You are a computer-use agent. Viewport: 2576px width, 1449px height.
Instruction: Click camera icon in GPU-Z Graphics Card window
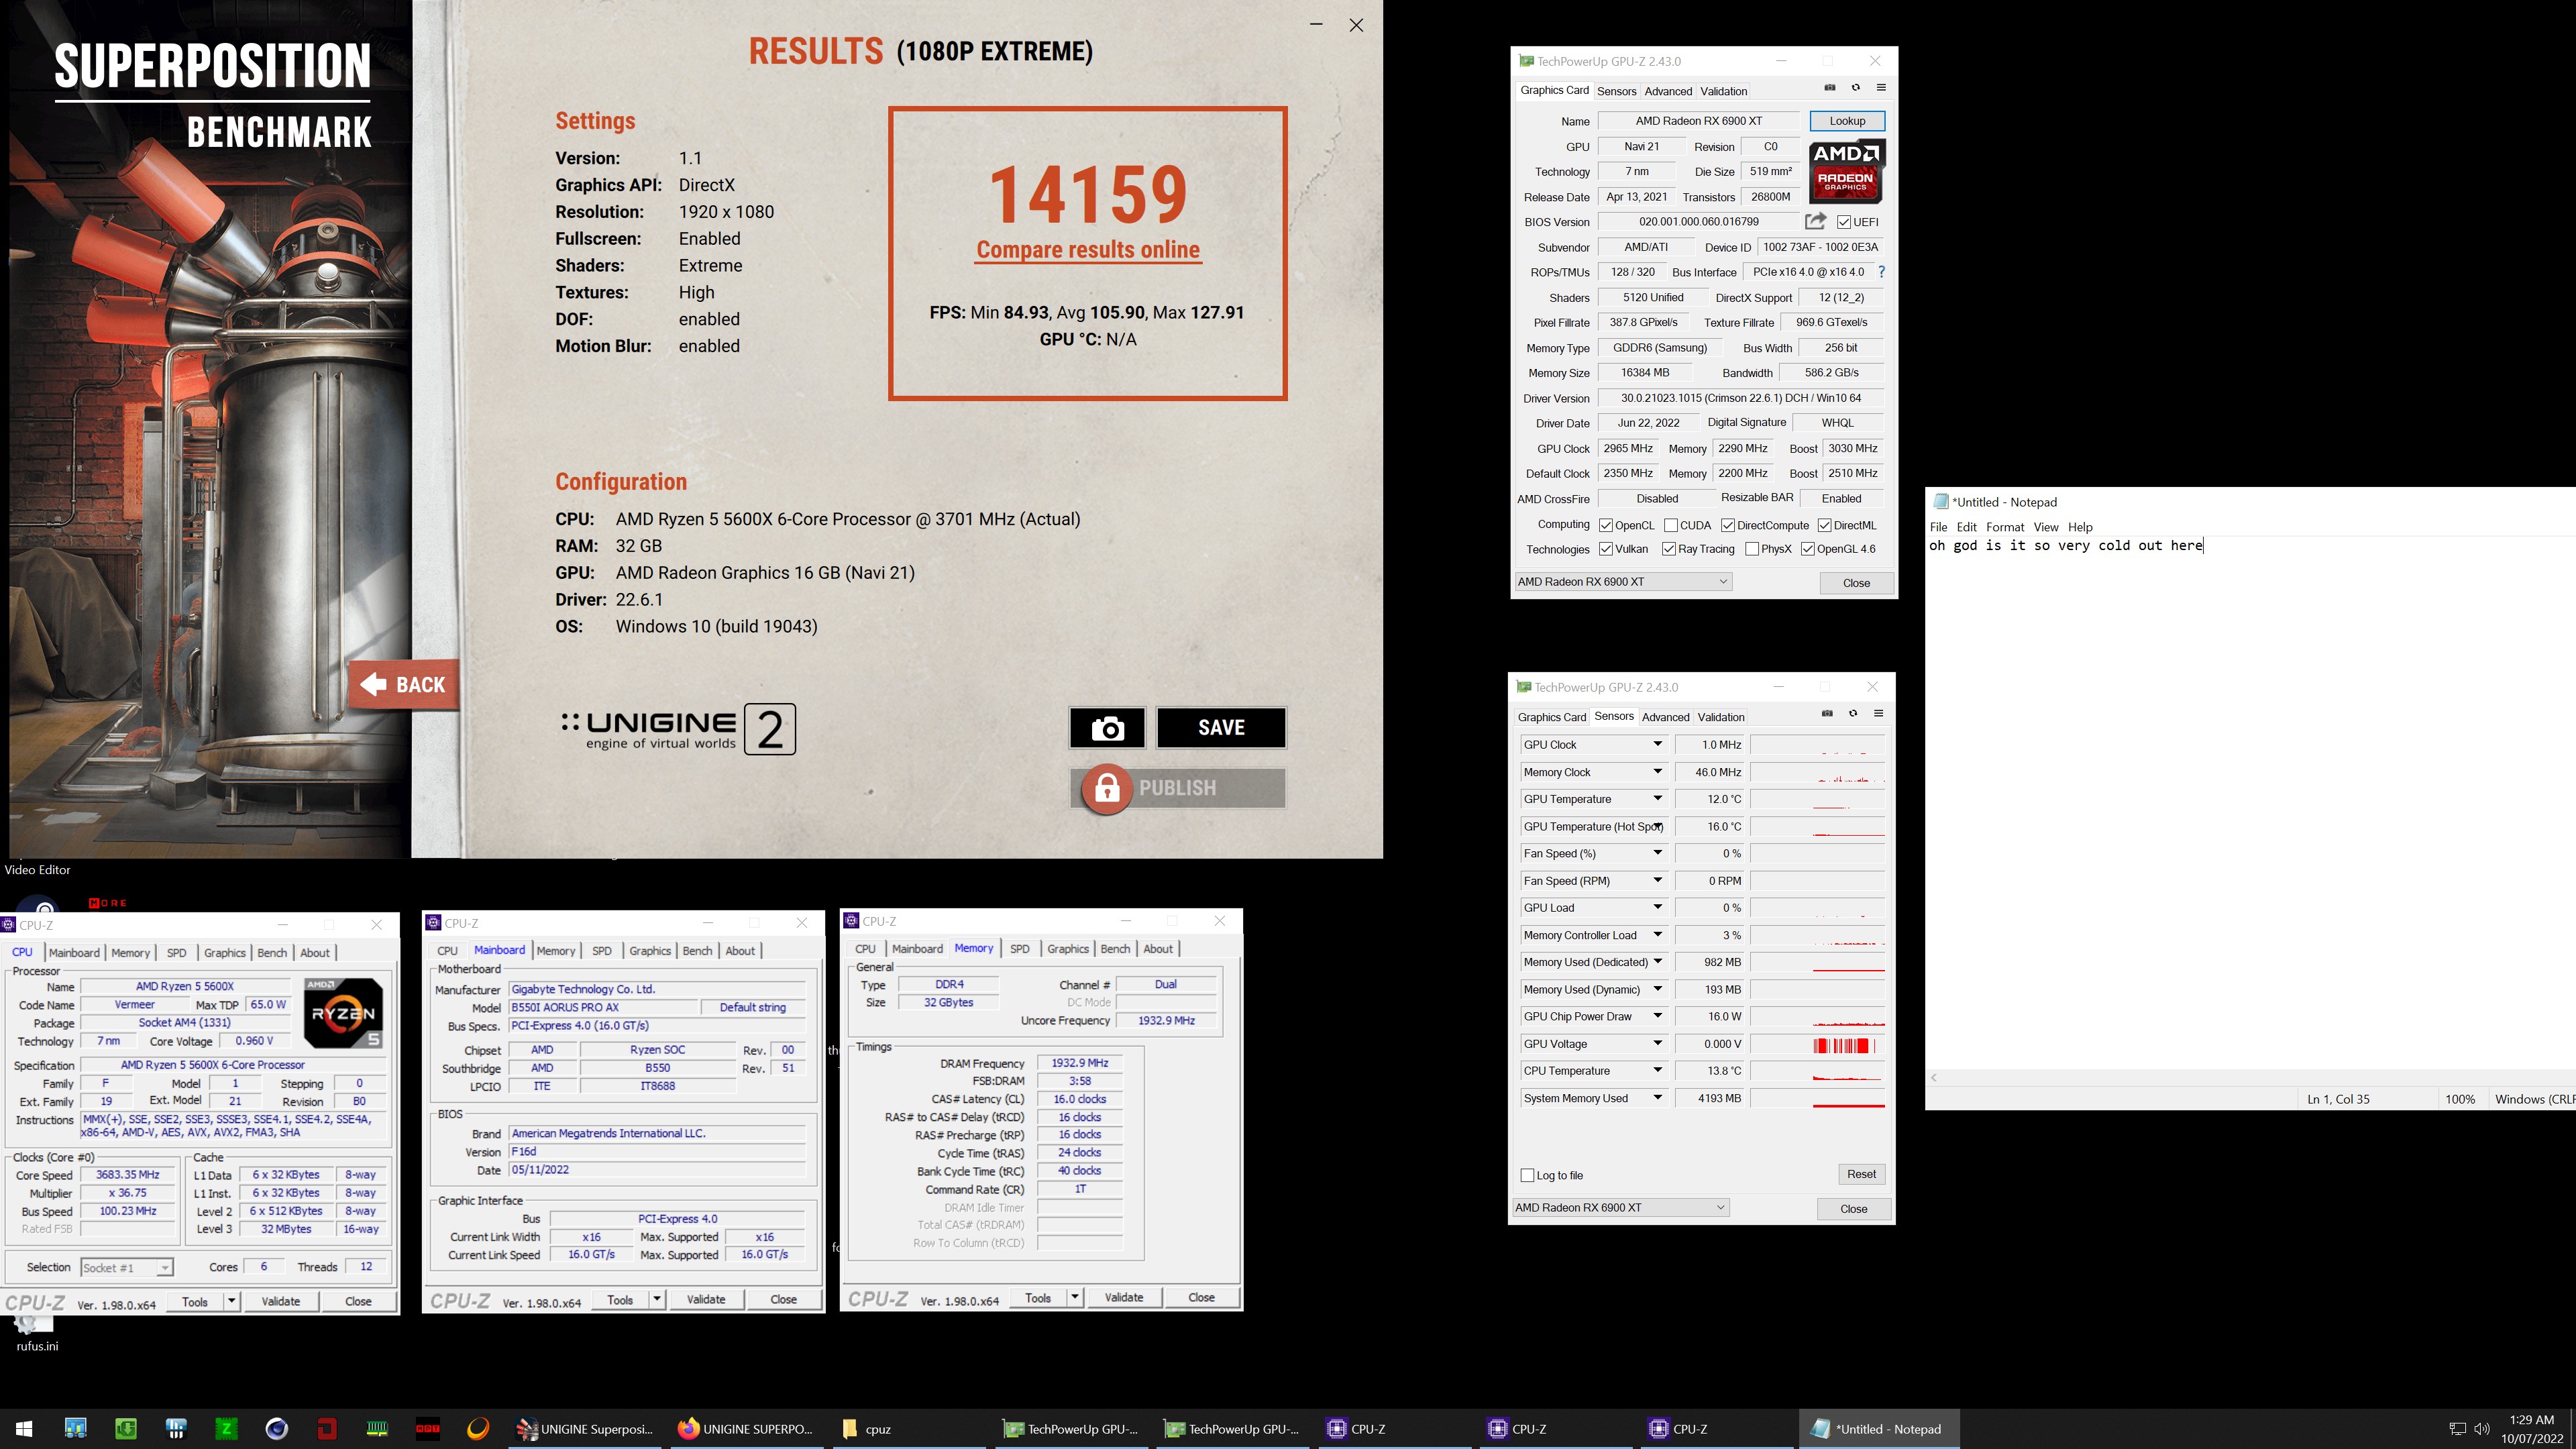click(x=1830, y=88)
